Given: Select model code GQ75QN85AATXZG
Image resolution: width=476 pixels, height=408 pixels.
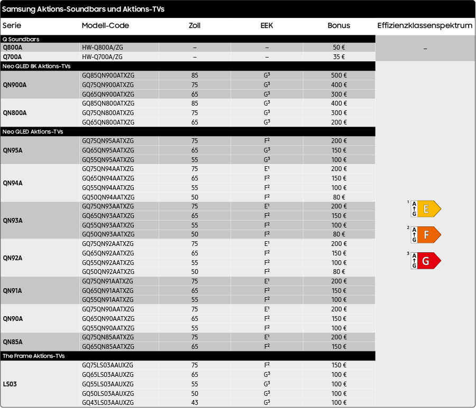Looking at the screenshot, I should pyautogui.click(x=108, y=337).
